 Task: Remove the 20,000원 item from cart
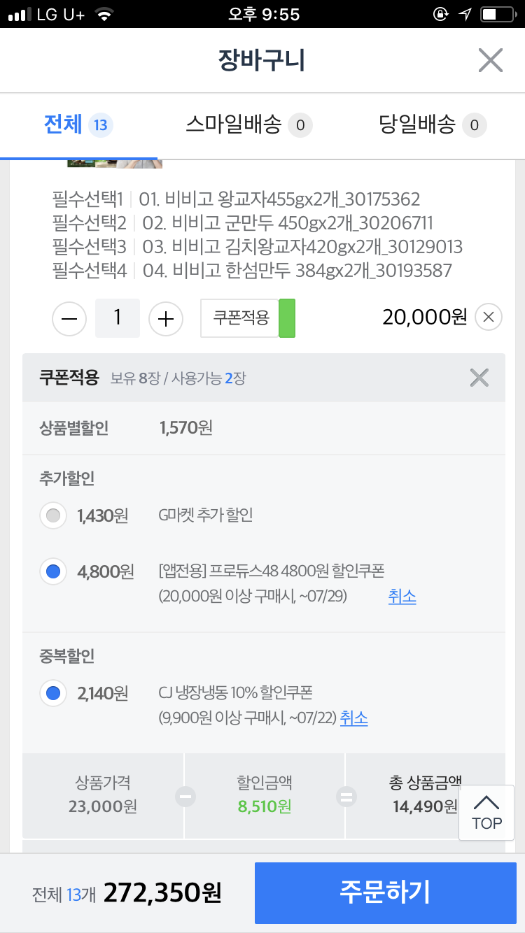(489, 318)
